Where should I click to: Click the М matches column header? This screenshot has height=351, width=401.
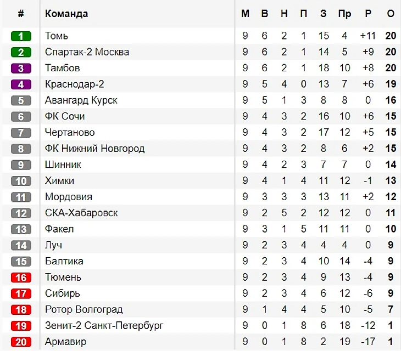pos(245,13)
